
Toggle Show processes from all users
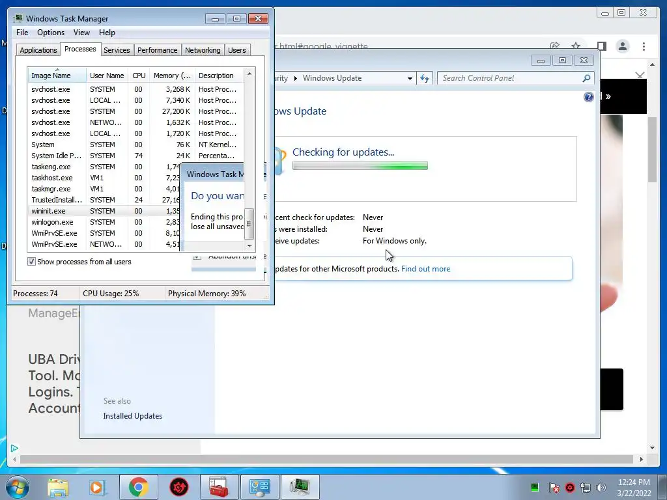pos(31,262)
